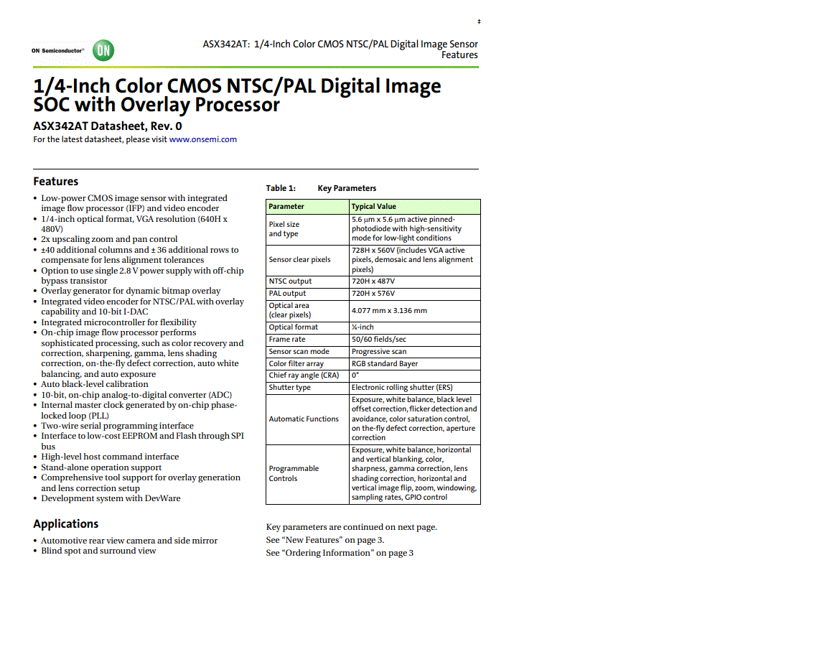827x662 pixels.
Task: Click the 'Typical Value' column header
Action: (414, 206)
